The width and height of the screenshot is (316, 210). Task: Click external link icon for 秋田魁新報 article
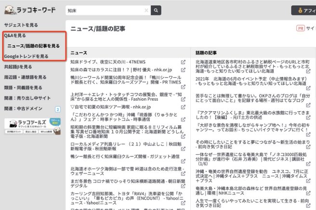(x=183, y=149)
